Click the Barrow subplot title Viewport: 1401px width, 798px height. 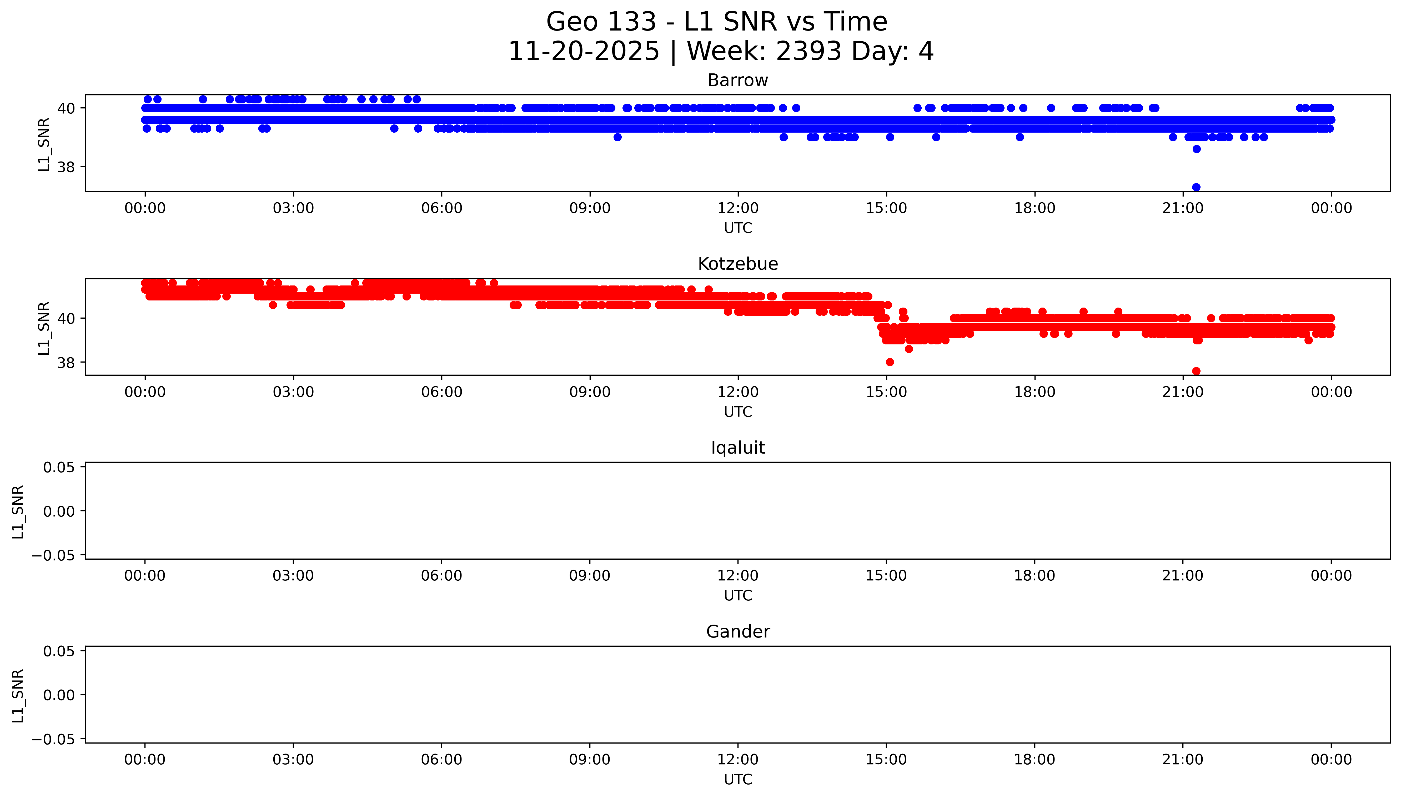coord(737,81)
